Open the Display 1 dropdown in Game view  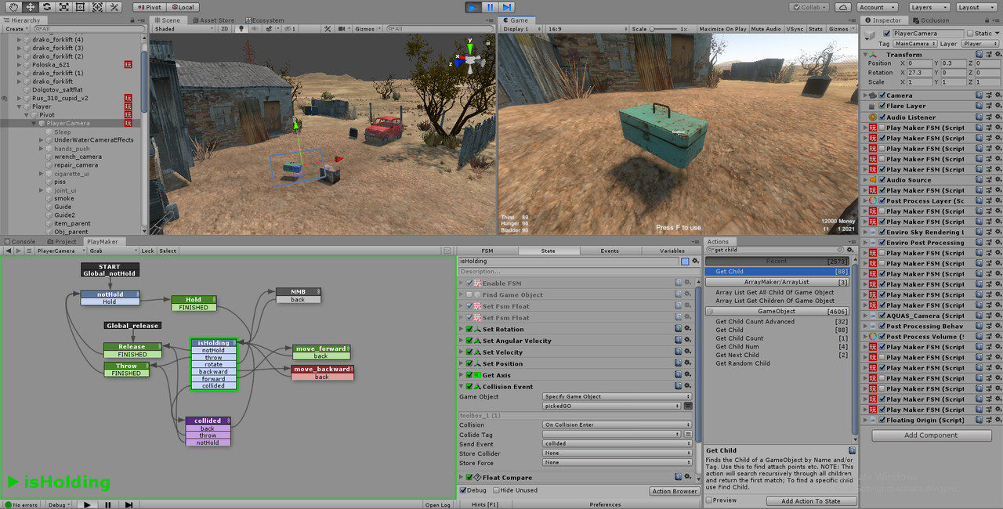click(523, 28)
